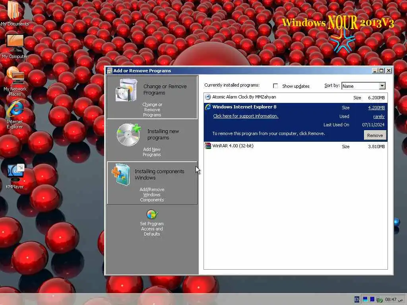
Task: Open Set Program Access and Defaults
Action: coord(152,222)
